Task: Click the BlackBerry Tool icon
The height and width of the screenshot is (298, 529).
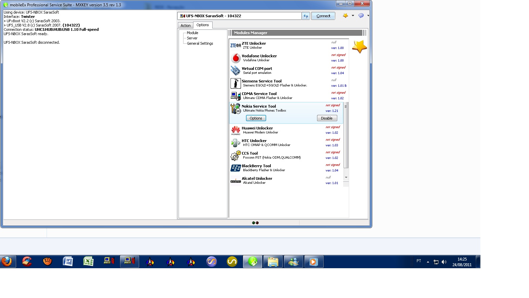Action: pos(235,168)
